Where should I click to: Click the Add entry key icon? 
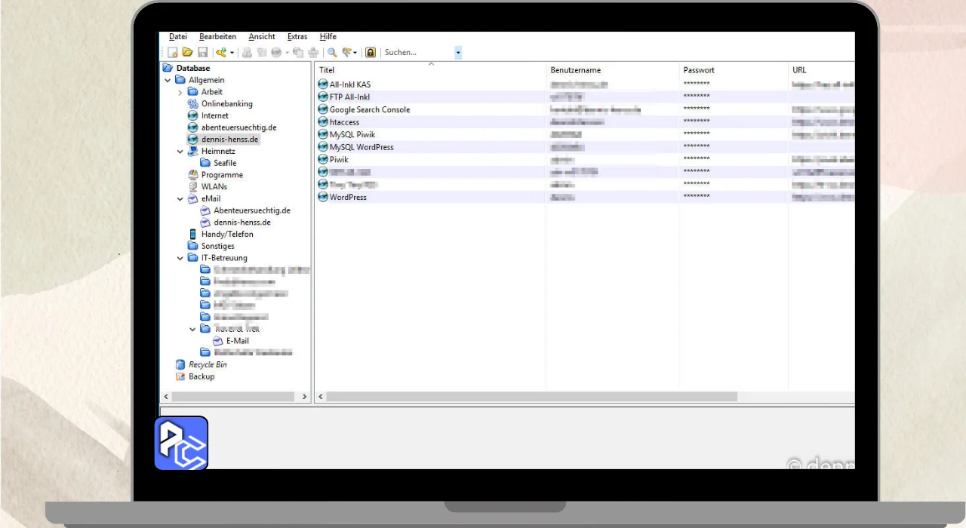(220, 53)
